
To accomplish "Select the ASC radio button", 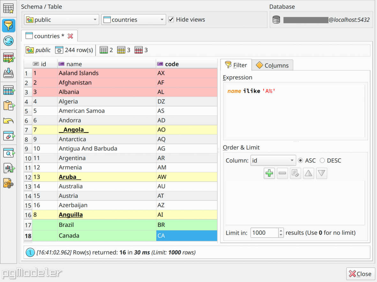I will click(300, 160).
